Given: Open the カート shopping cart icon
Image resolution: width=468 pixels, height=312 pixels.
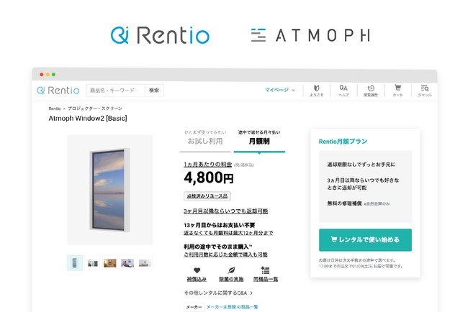Looking at the screenshot, I should [x=397, y=90].
